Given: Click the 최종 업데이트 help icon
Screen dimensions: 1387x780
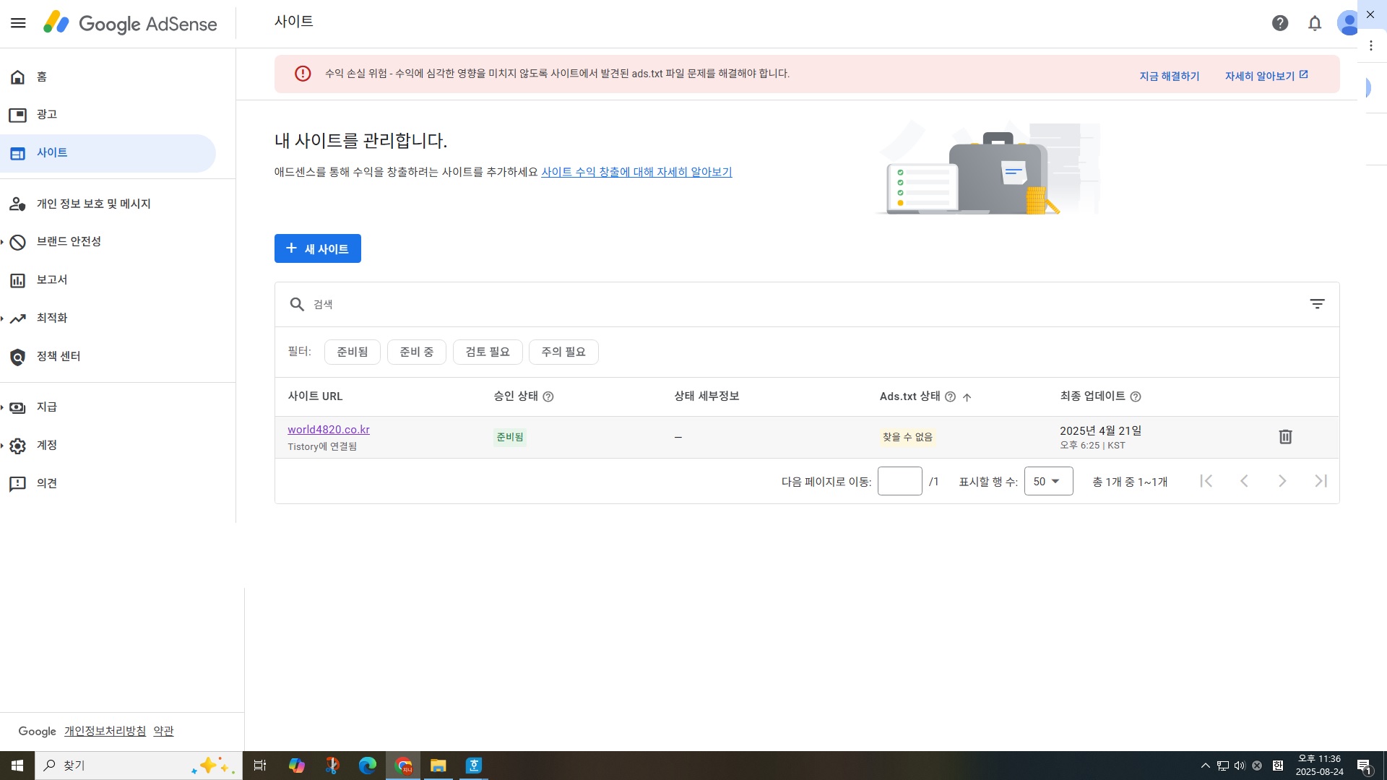Looking at the screenshot, I should click(1136, 396).
